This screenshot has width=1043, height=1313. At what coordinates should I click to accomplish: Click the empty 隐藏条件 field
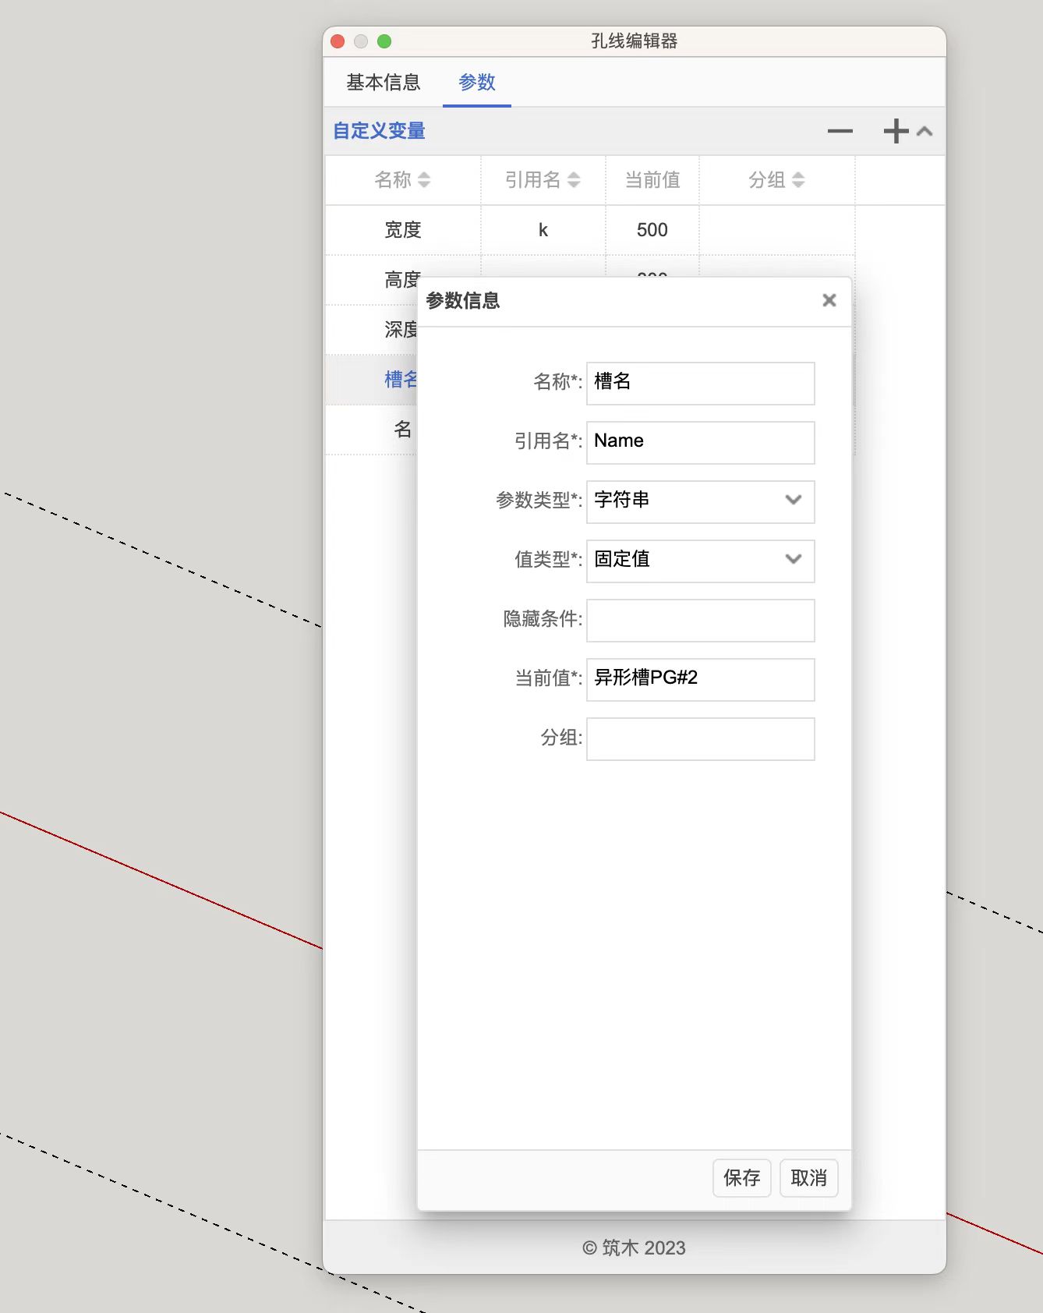coord(700,620)
